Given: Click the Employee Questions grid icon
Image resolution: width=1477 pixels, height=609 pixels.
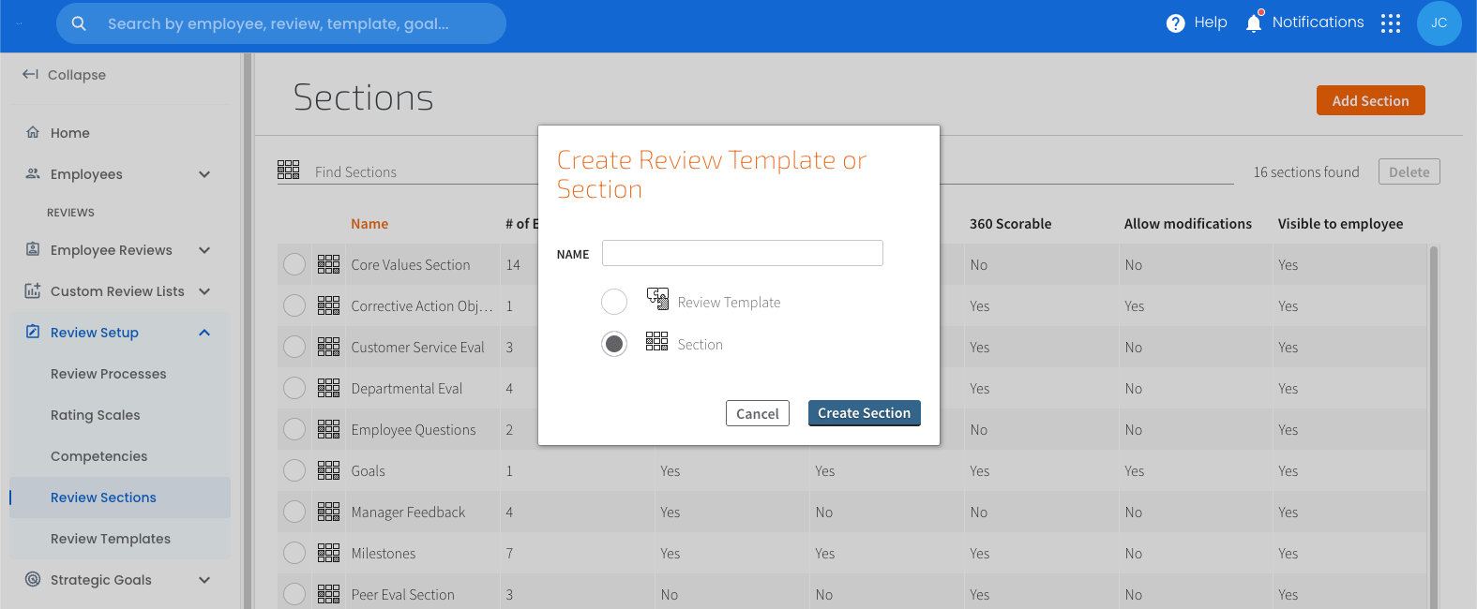Looking at the screenshot, I should [x=328, y=429].
